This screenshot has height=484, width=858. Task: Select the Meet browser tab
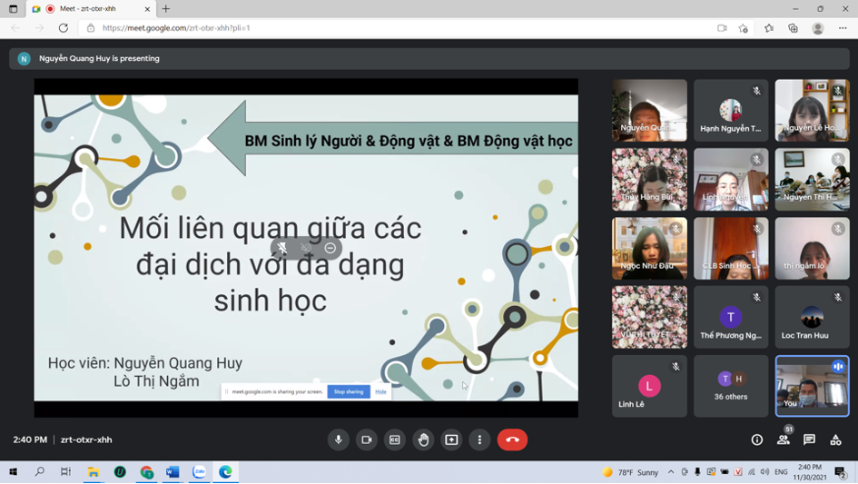pos(87,9)
